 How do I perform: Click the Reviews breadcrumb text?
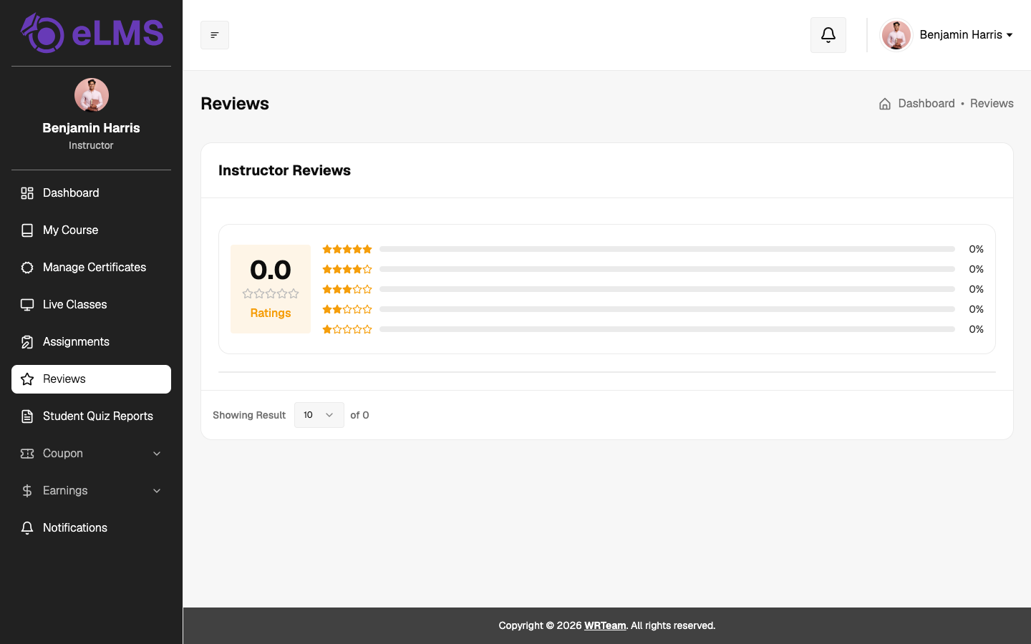click(992, 104)
